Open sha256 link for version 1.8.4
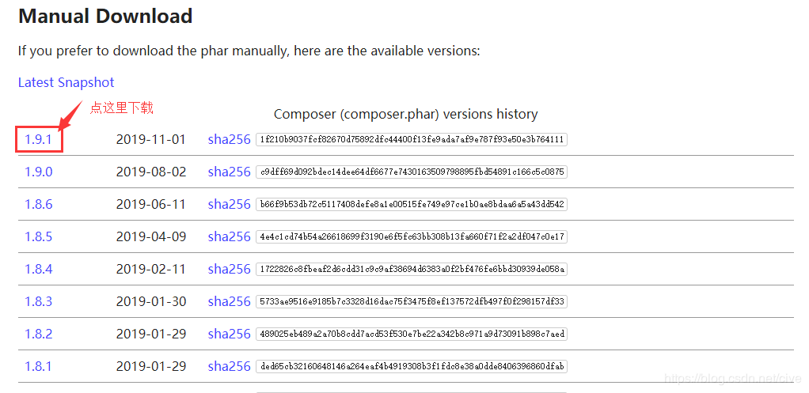This screenshot has width=809, height=393. pos(229,269)
